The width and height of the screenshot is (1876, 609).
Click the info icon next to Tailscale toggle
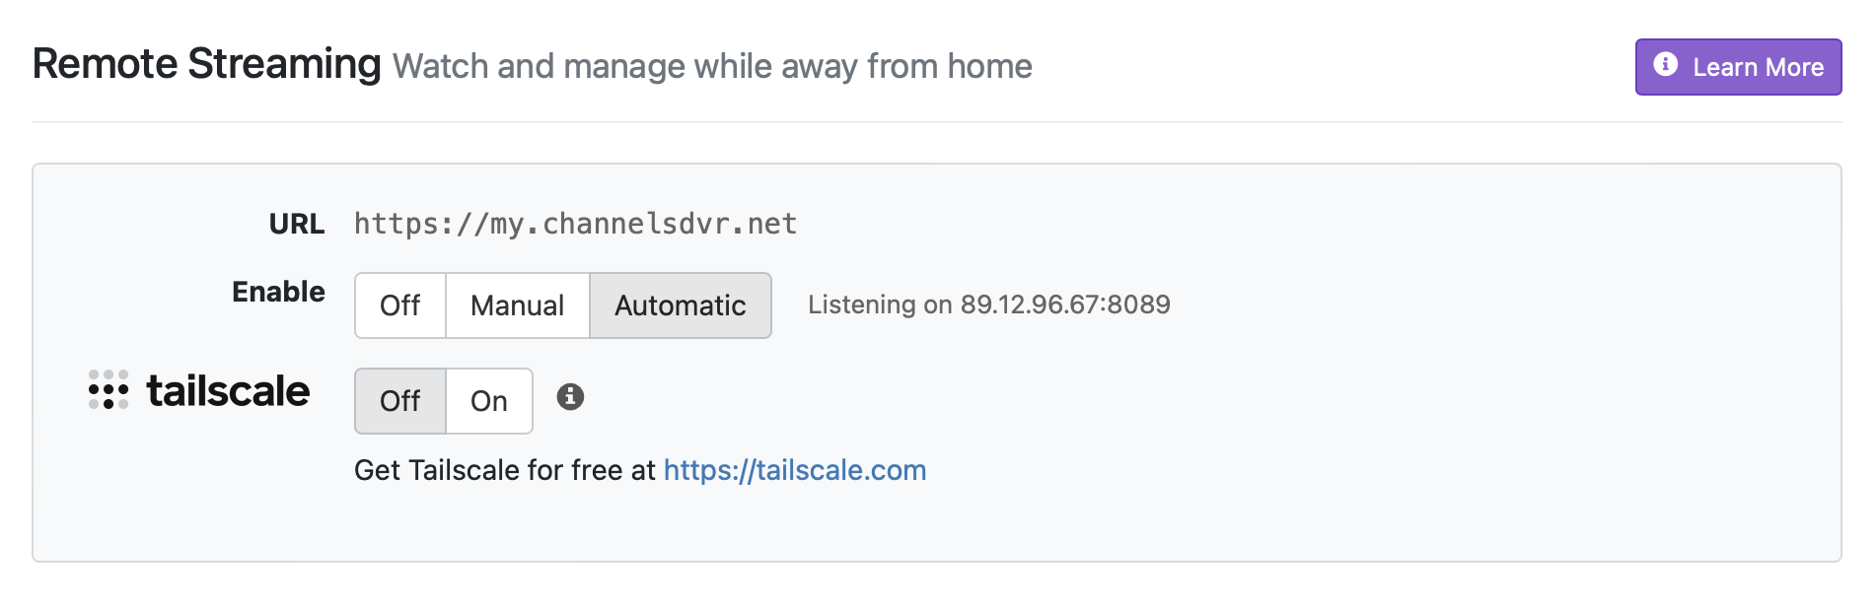coord(572,398)
